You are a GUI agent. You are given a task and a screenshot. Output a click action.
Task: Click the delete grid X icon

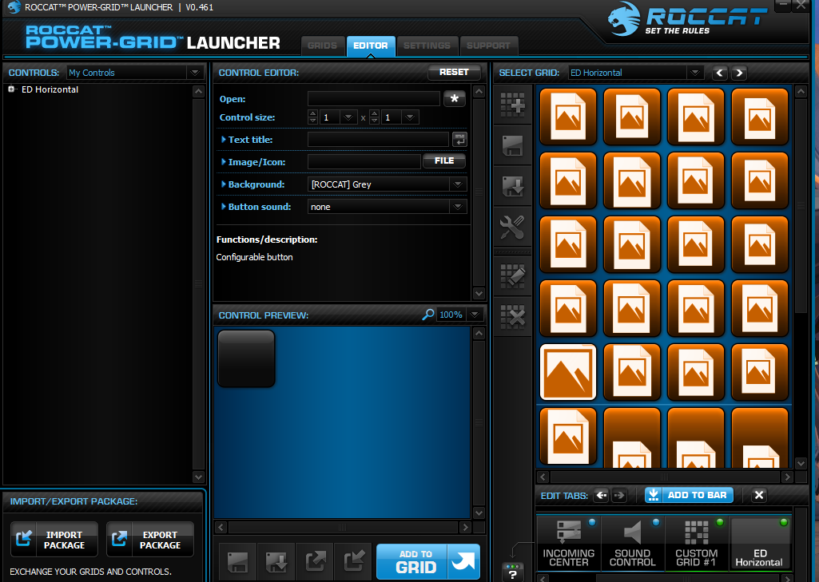pos(512,316)
